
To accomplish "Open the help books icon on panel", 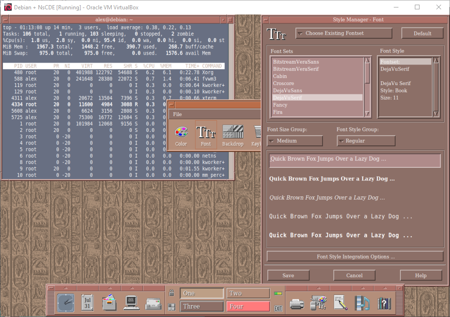I will click(384, 303).
